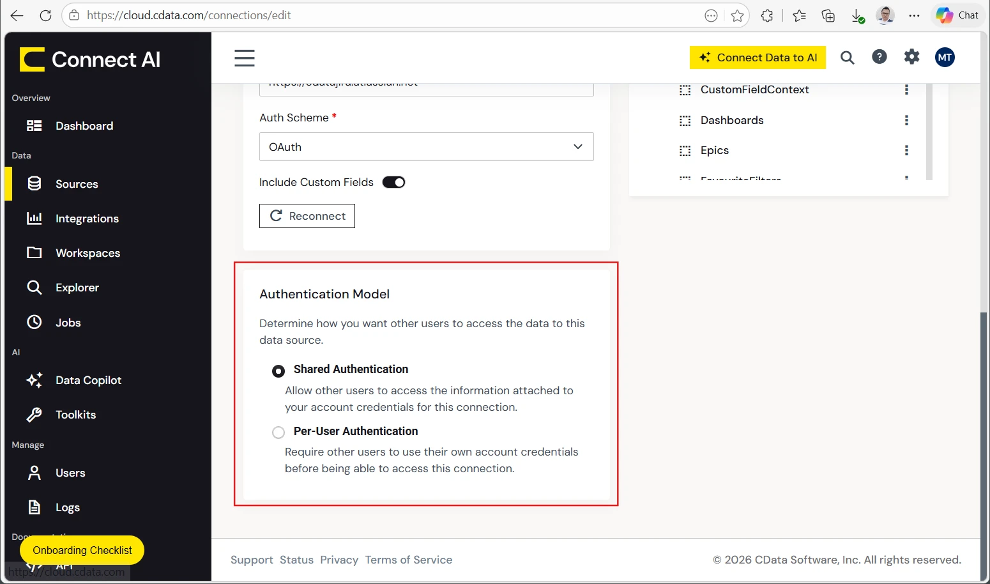
Task: Click the Integrations bar chart icon
Action: click(34, 219)
